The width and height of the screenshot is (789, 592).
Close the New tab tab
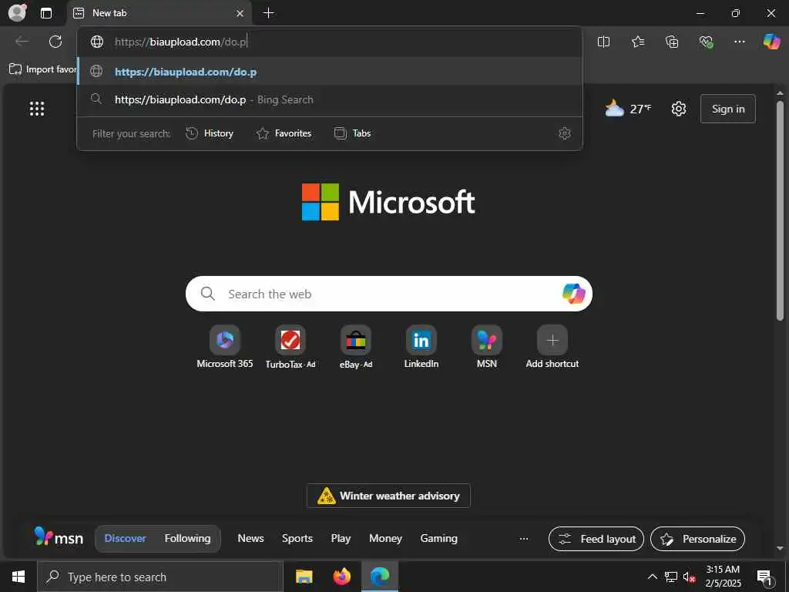point(240,14)
